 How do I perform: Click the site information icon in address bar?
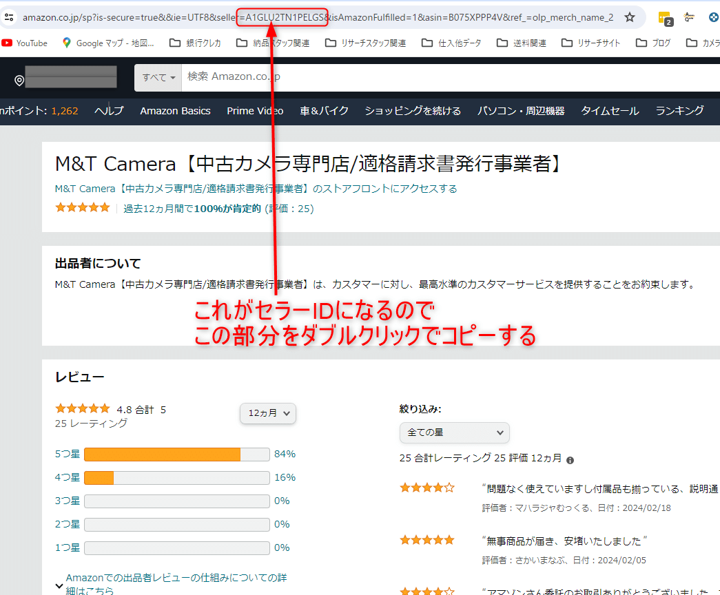point(9,17)
